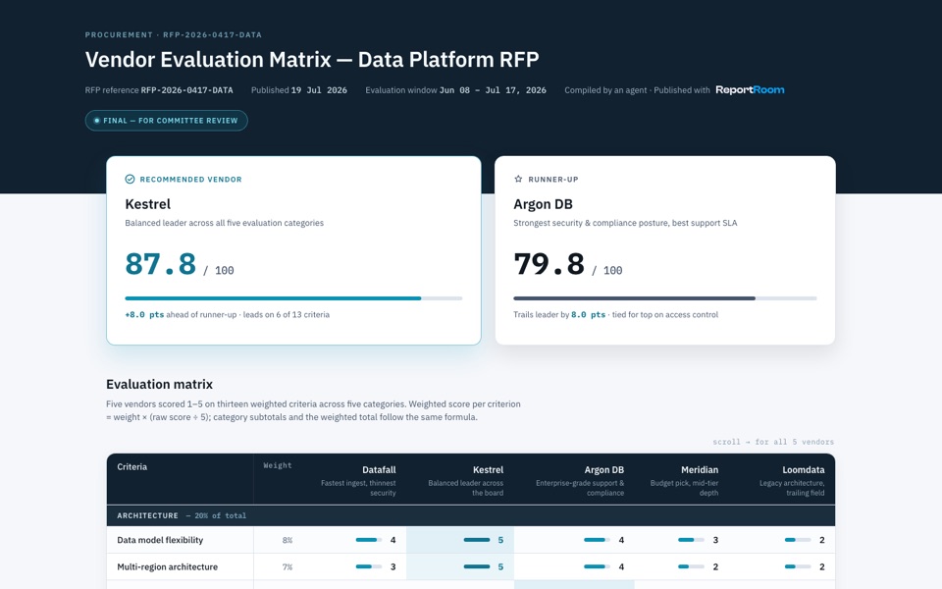This screenshot has width=942, height=589.
Task: Click the Data model flexibility row label
Action: [x=160, y=540]
